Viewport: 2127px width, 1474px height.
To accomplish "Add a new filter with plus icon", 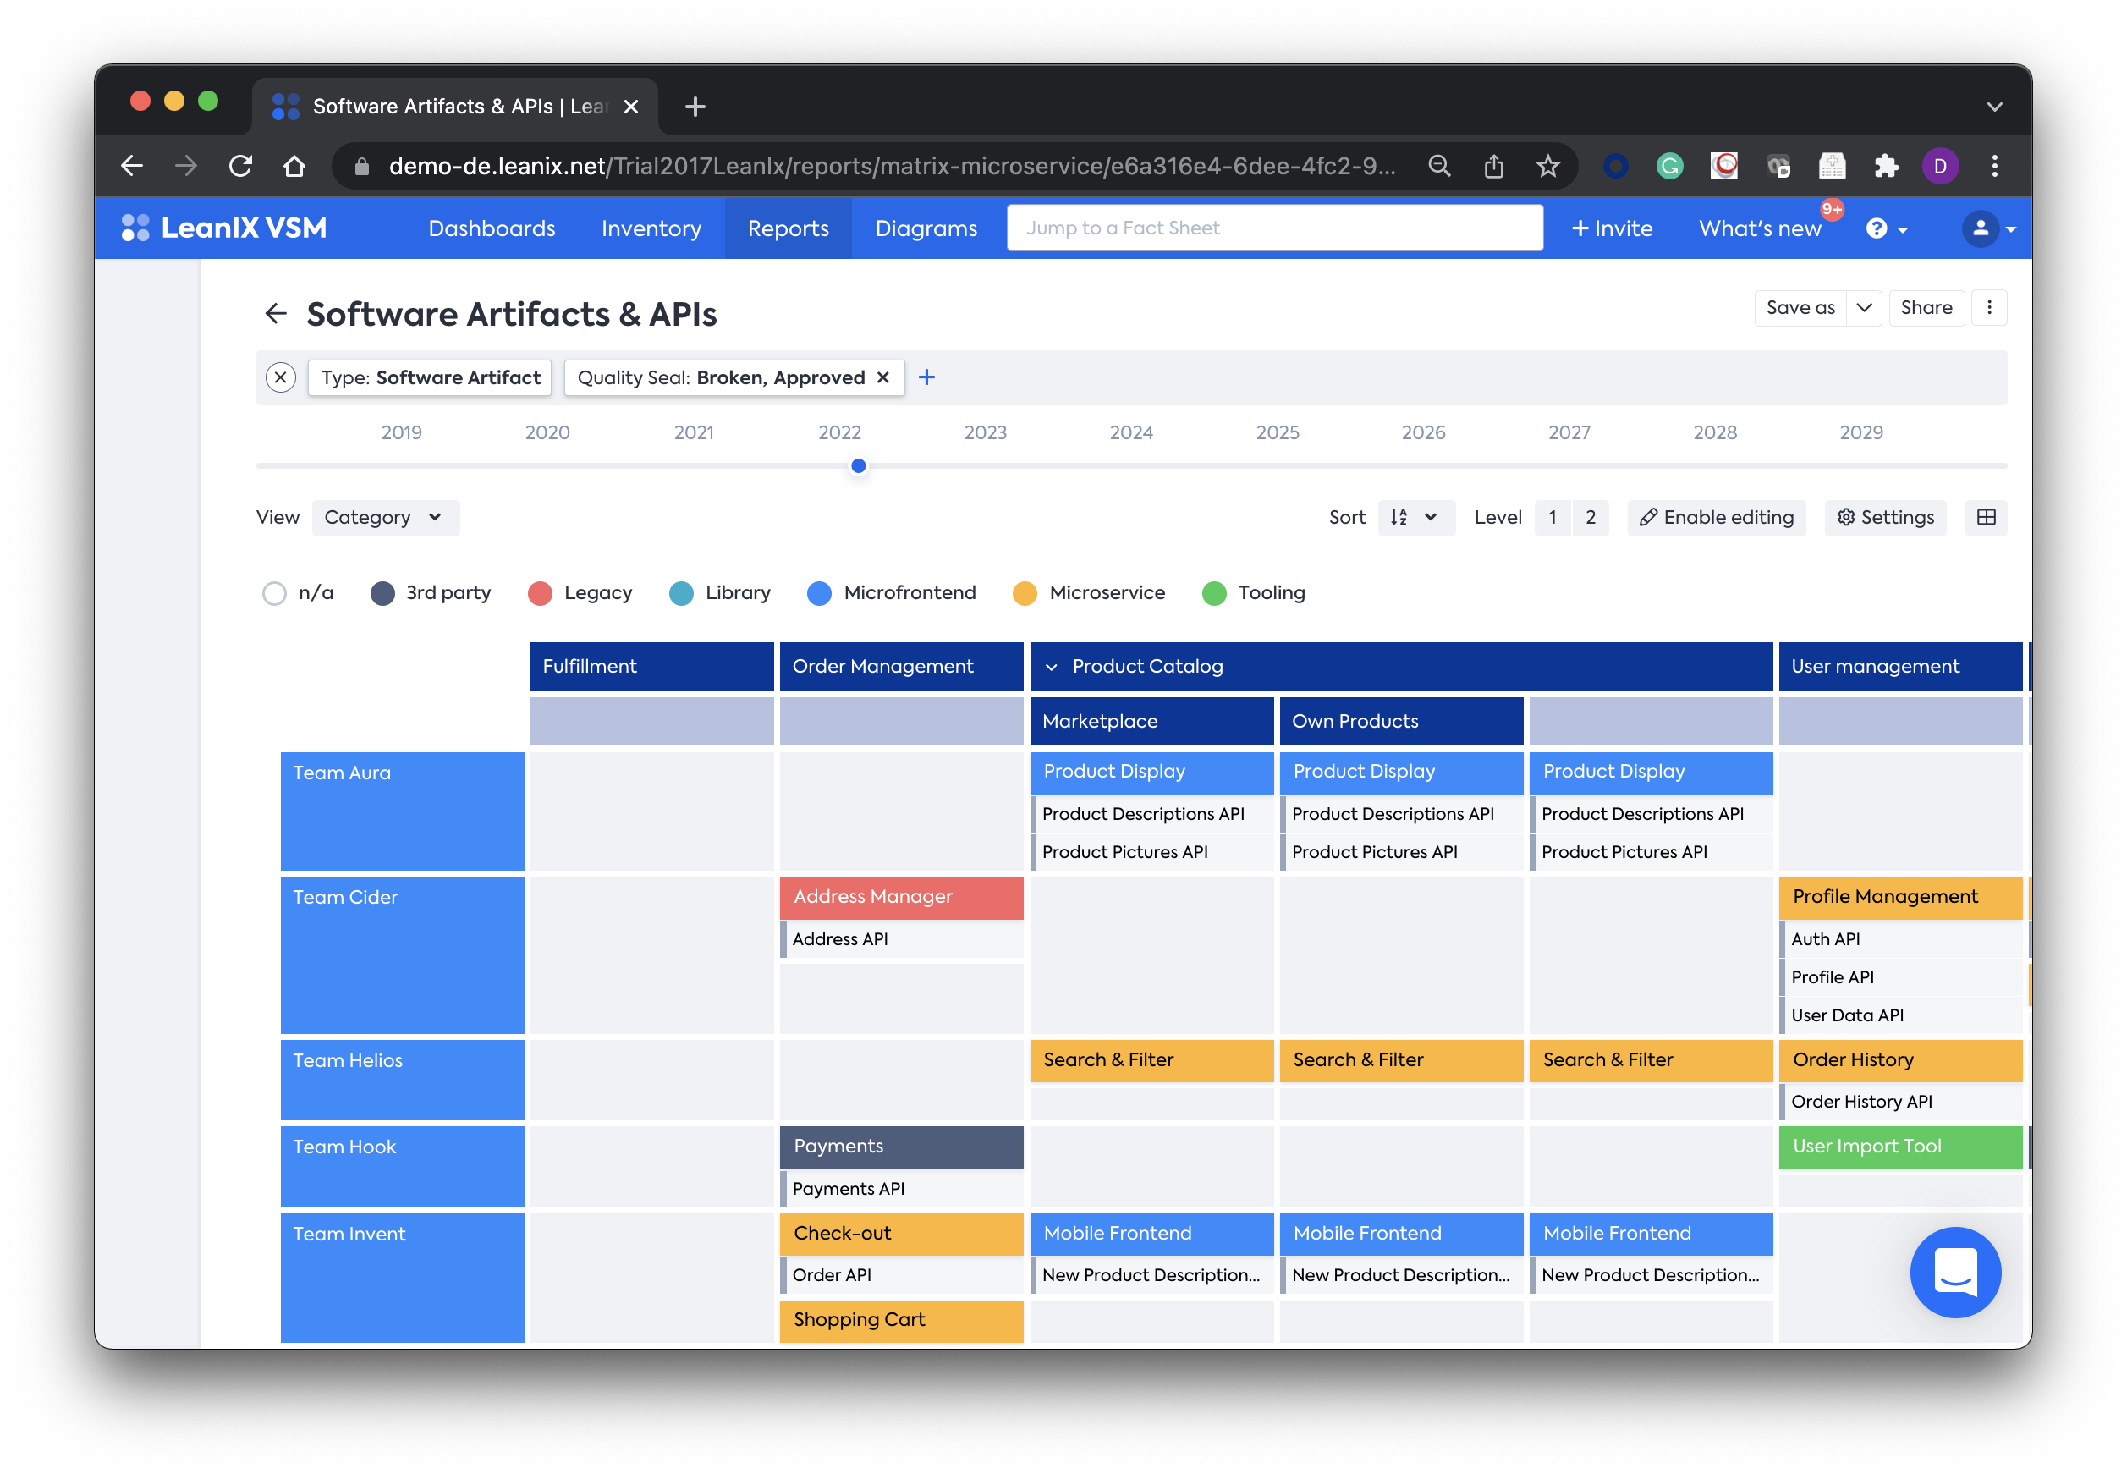I will pyautogui.click(x=927, y=377).
